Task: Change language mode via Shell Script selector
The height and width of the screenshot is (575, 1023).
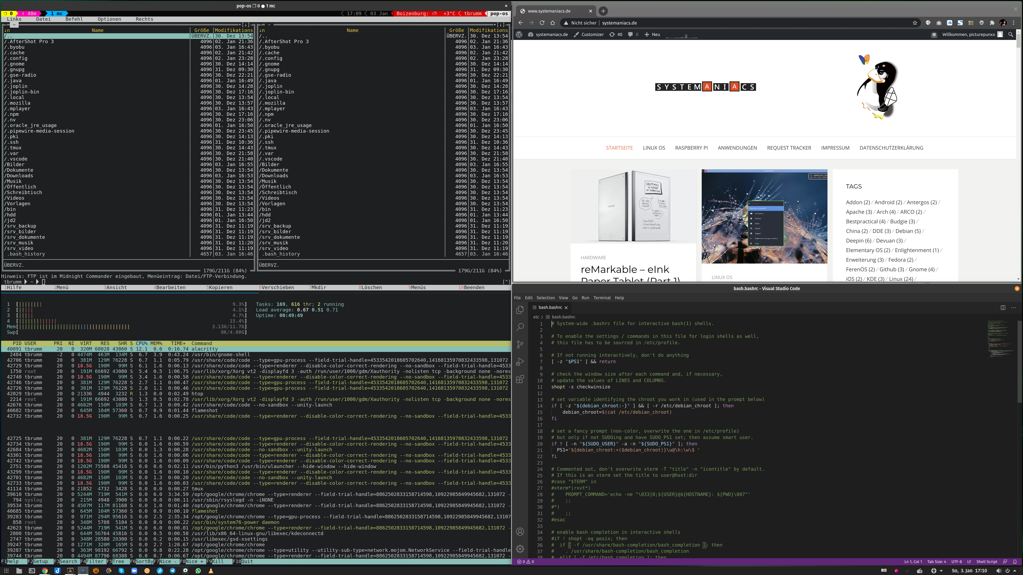Action: coord(987,561)
